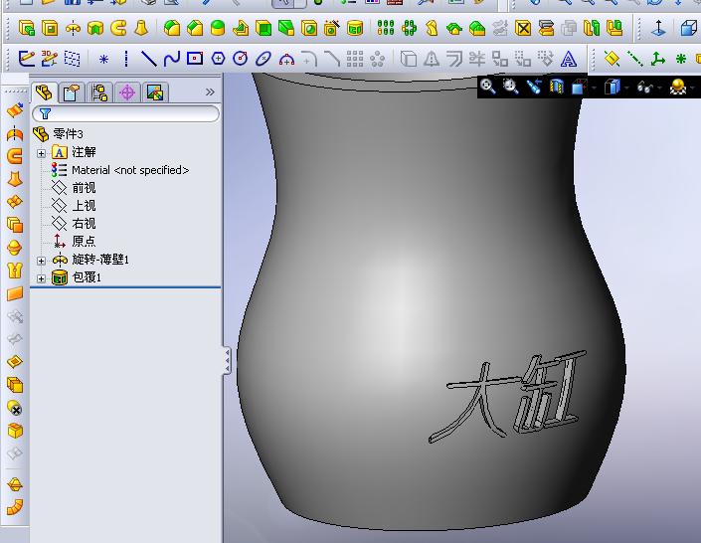Click the wrapped 大缸 text on vase
Image resolution: width=701 pixels, height=543 pixels.
pyautogui.click(x=507, y=396)
